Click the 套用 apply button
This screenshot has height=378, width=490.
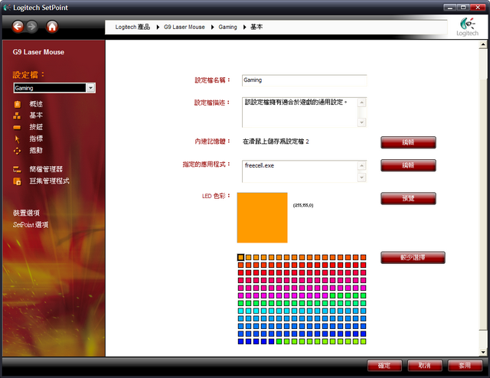(x=465, y=366)
